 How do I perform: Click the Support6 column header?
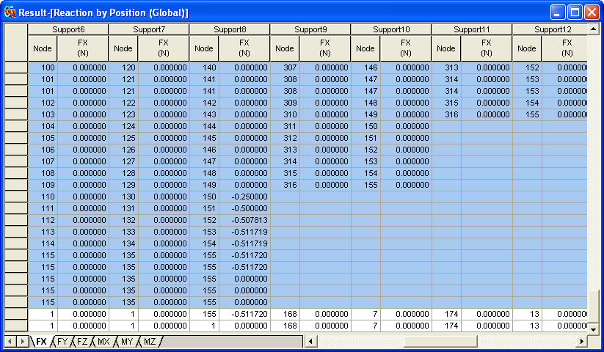68,29
